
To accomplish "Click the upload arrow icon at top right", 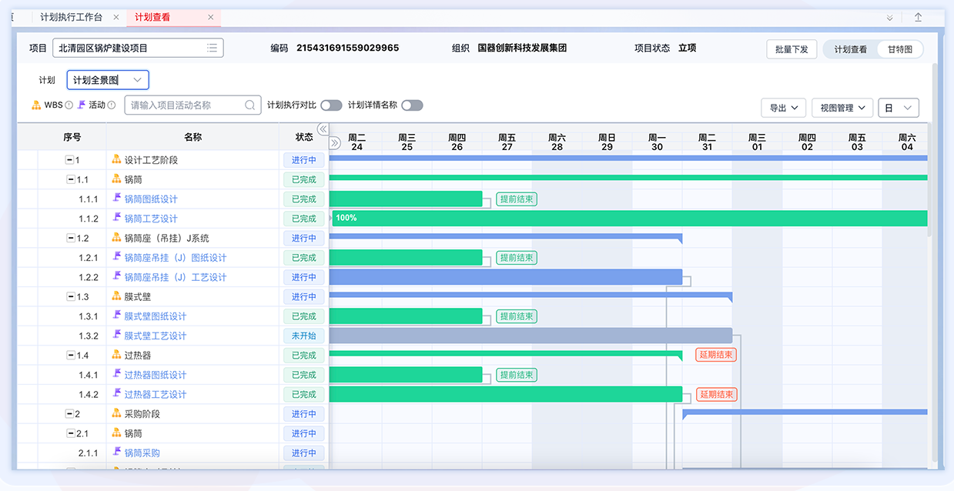I will point(918,17).
